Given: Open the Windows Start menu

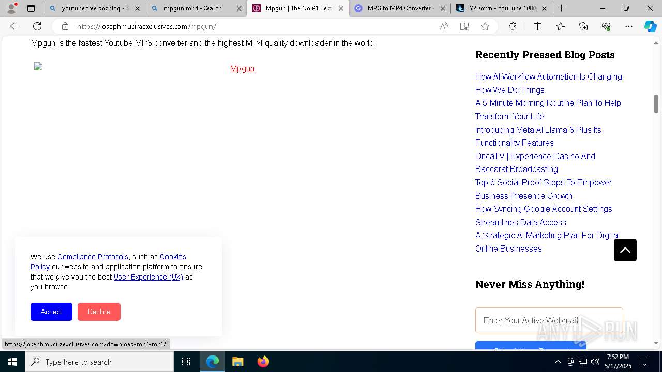Looking at the screenshot, I should pyautogui.click(x=12, y=362).
